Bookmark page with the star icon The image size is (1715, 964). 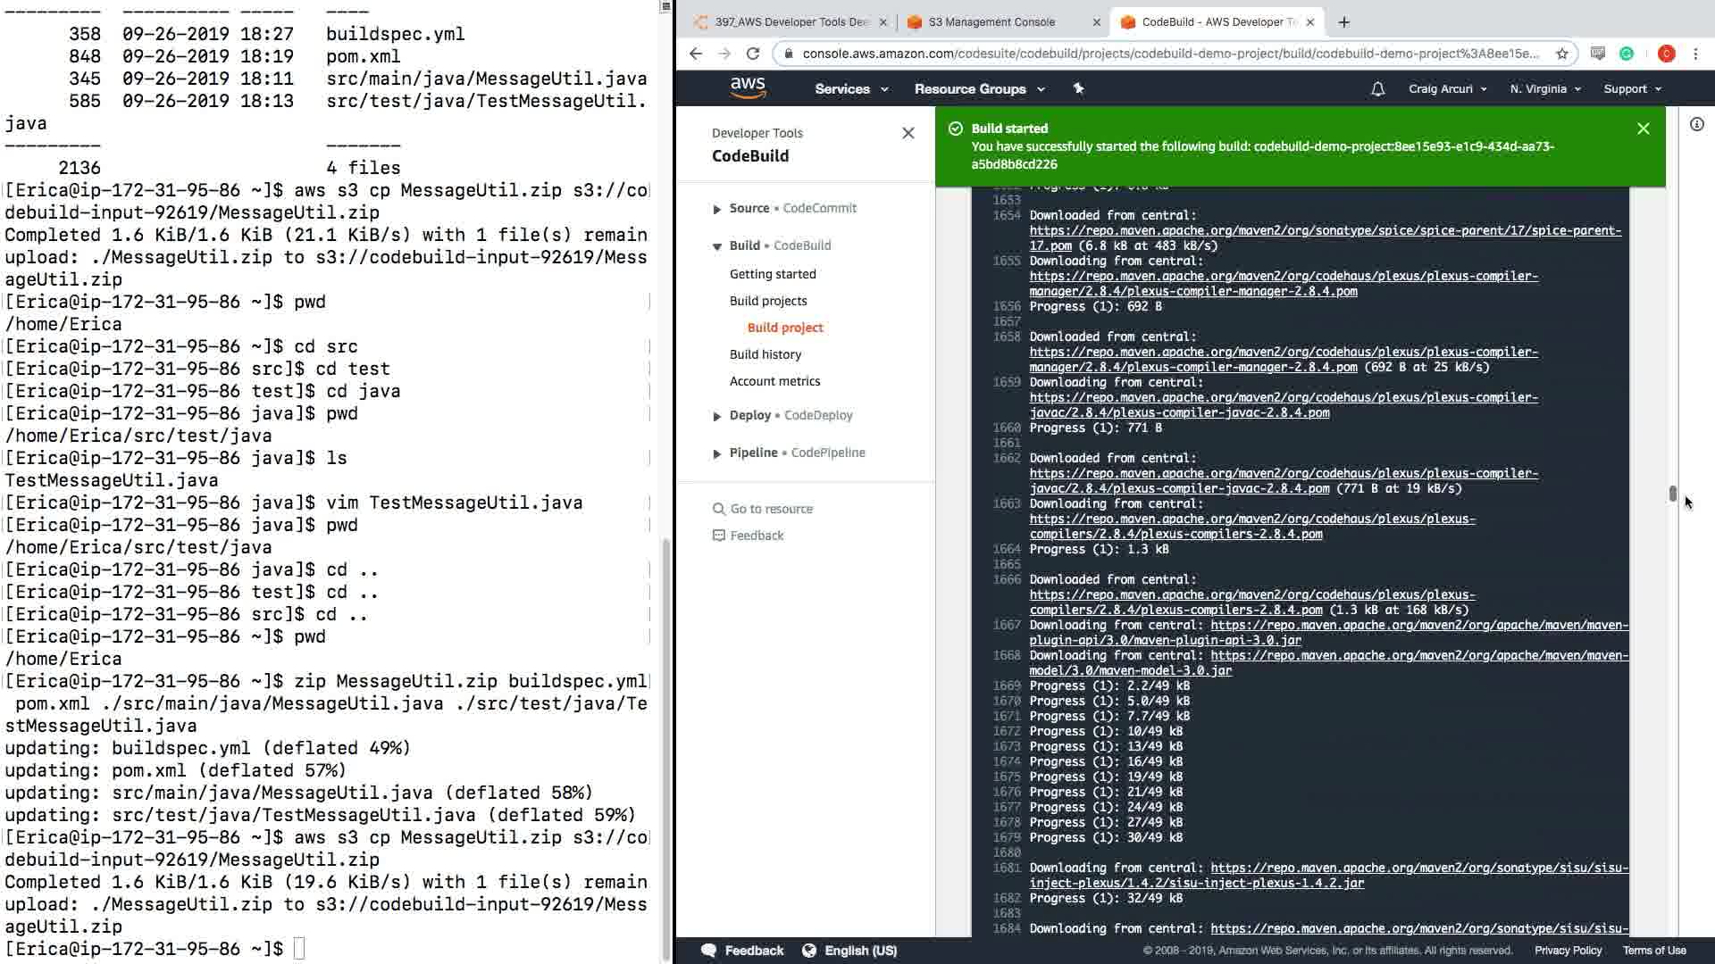click(x=1562, y=54)
